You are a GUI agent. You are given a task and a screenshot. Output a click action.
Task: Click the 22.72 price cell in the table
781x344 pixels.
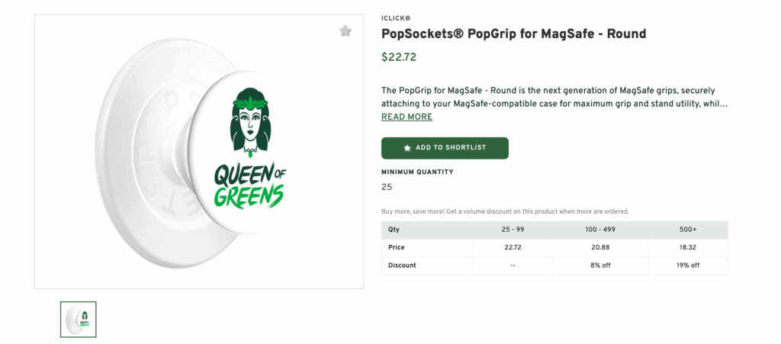click(513, 248)
